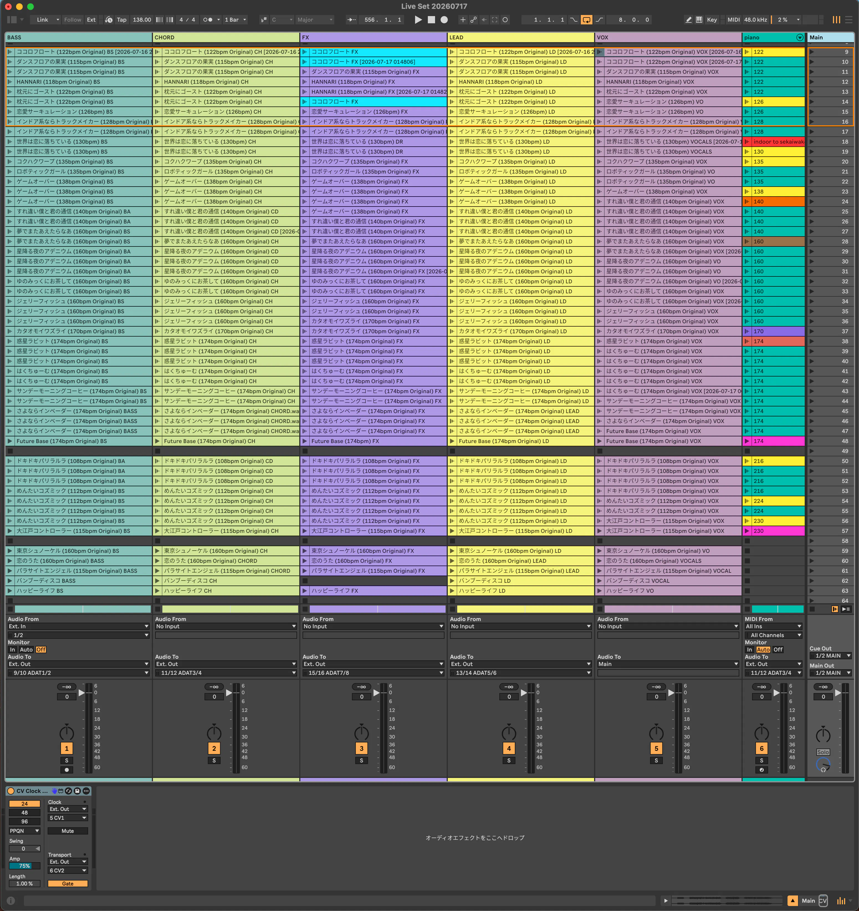Switch view with the horizontal lines icon
The height and width of the screenshot is (911, 859).
[x=848, y=20]
